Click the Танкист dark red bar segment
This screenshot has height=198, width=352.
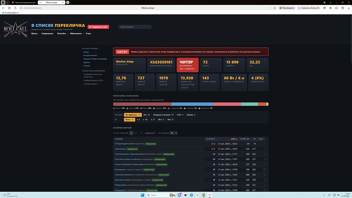pos(142,104)
